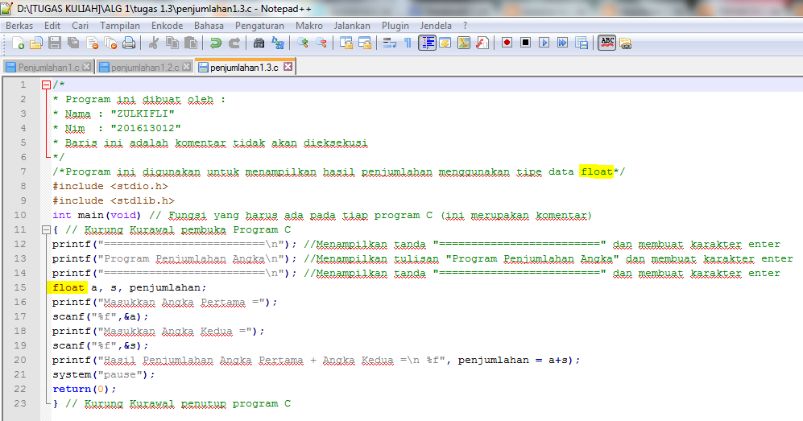Open the Cari menu
The image size is (803, 421).
pyautogui.click(x=80, y=26)
